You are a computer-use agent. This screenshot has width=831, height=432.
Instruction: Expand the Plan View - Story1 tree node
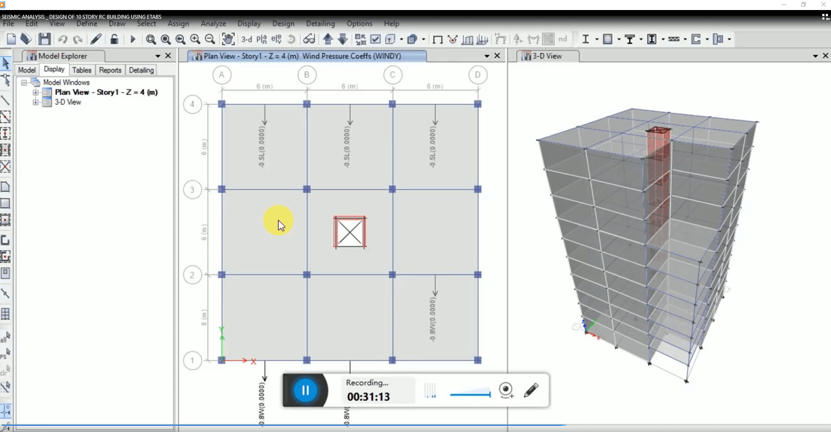pos(36,92)
